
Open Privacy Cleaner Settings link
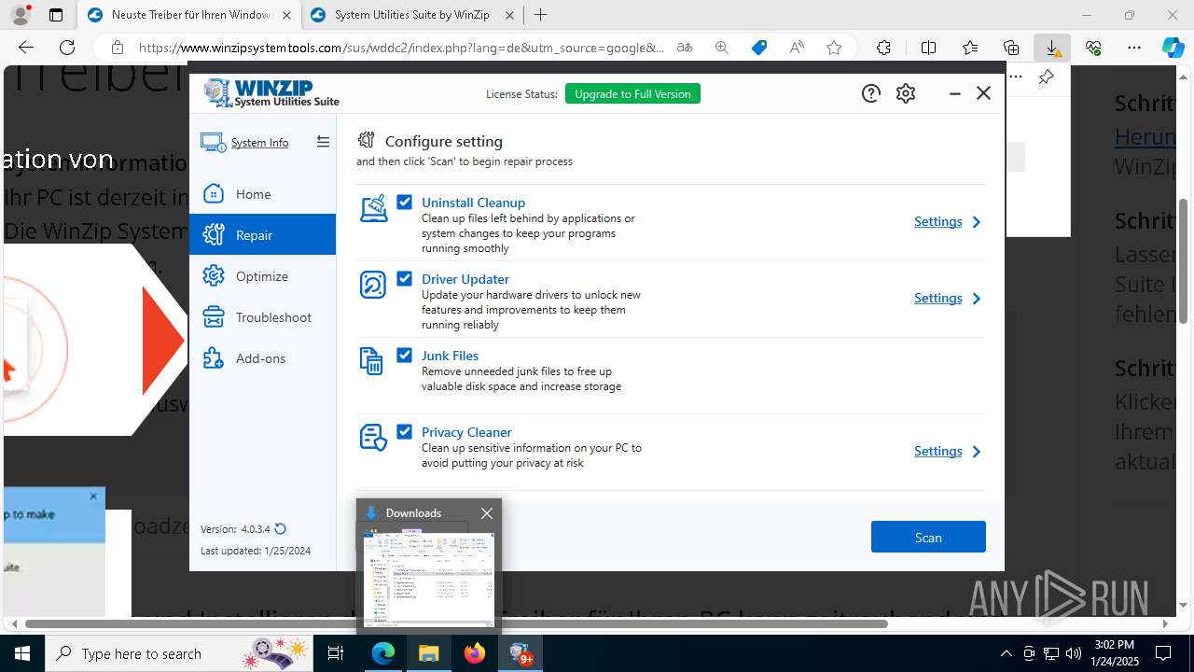click(x=937, y=452)
